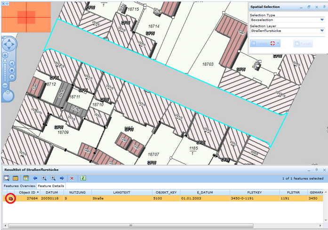Click the red X remove icon in toolbar
Image resolution: width=328 pixels, height=230 pixels.
[x=72, y=179]
